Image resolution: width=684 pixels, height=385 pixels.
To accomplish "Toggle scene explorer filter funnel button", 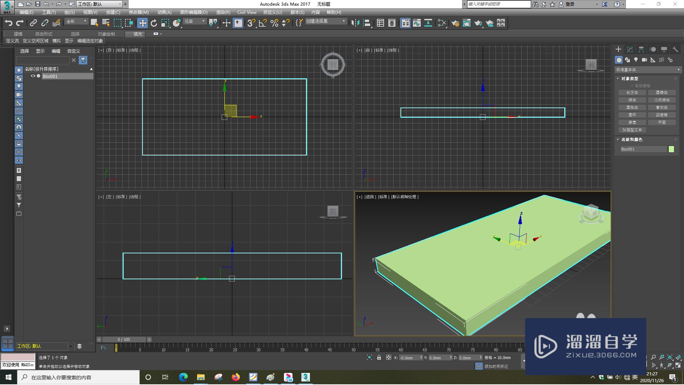I will tap(83, 60).
